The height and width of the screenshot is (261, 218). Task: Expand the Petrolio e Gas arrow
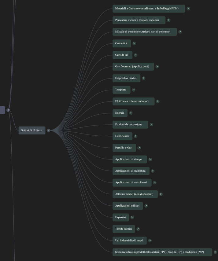(139, 148)
